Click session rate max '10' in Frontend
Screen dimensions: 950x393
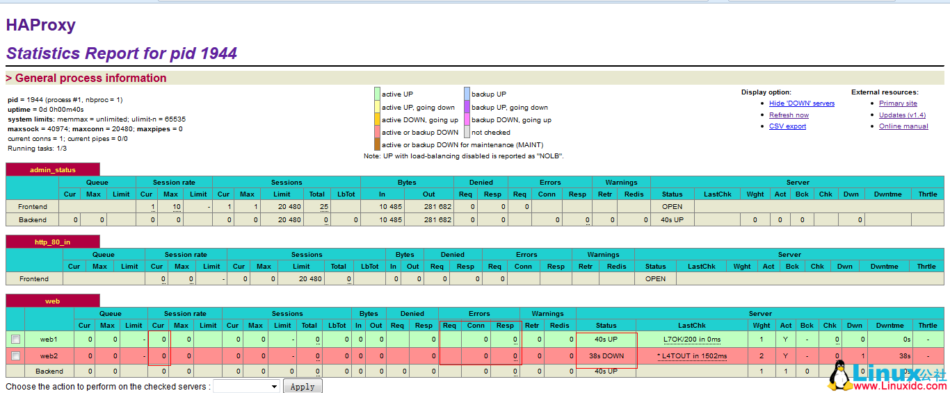[x=177, y=207]
